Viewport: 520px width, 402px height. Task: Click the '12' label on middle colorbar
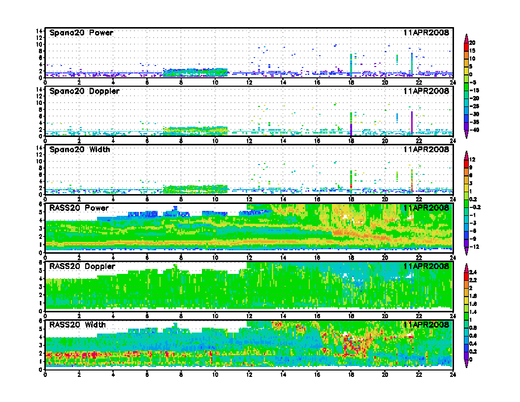click(472, 160)
